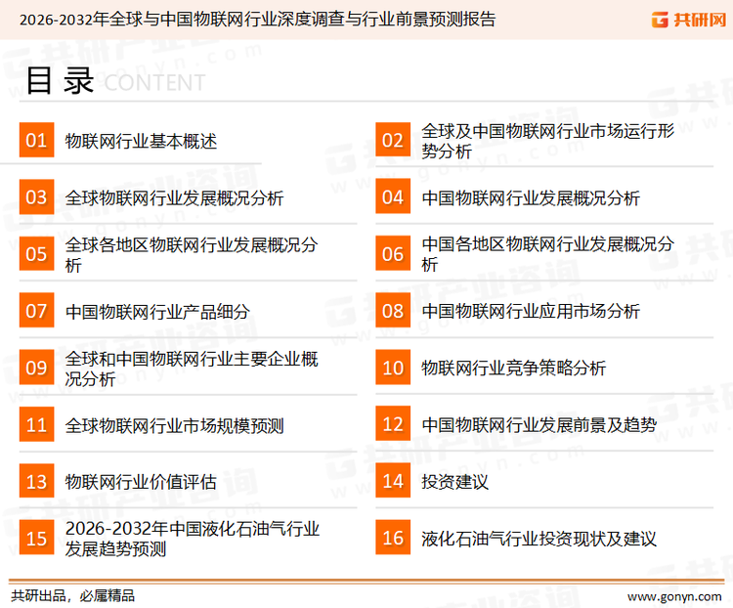Select chapter 中国物联网行业发展概况分析
This screenshot has width=733, height=608.
[531, 197]
